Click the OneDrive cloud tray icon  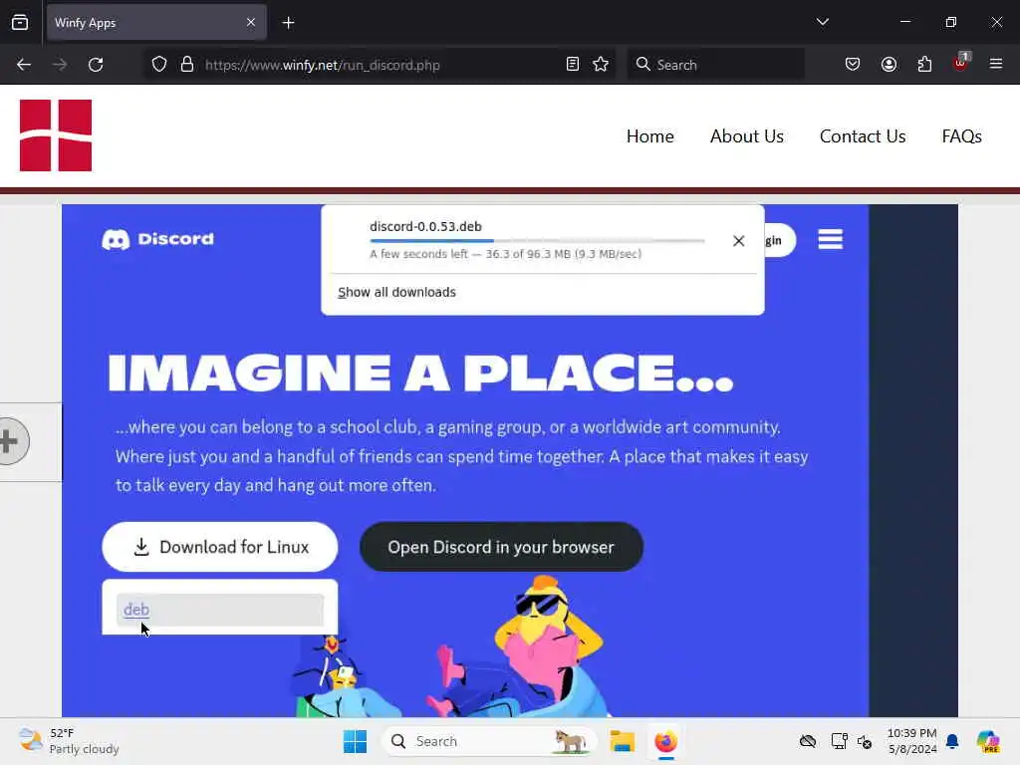[x=807, y=741]
